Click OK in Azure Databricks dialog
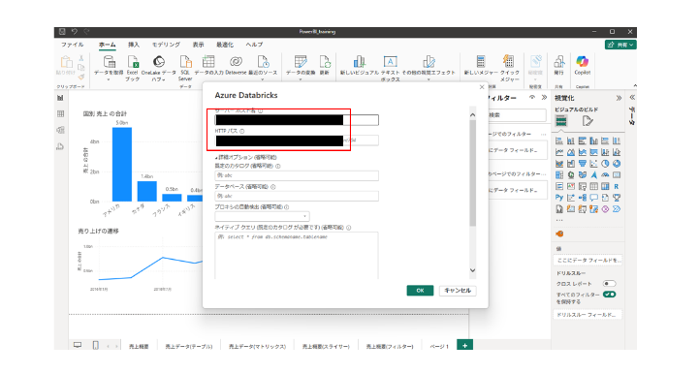 point(420,291)
